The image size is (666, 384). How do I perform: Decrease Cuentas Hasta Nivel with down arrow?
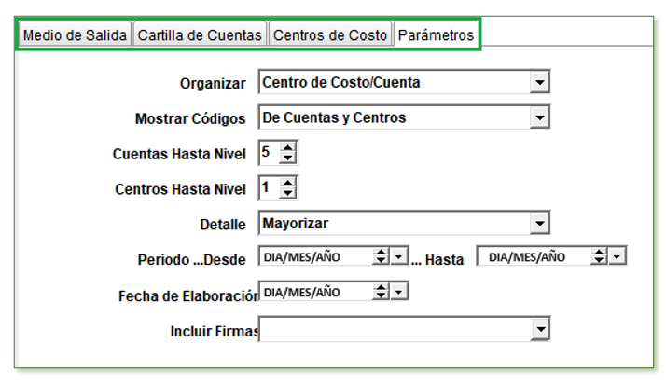(x=288, y=158)
